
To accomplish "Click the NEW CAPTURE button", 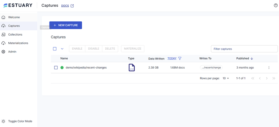I will coord(66,25).
